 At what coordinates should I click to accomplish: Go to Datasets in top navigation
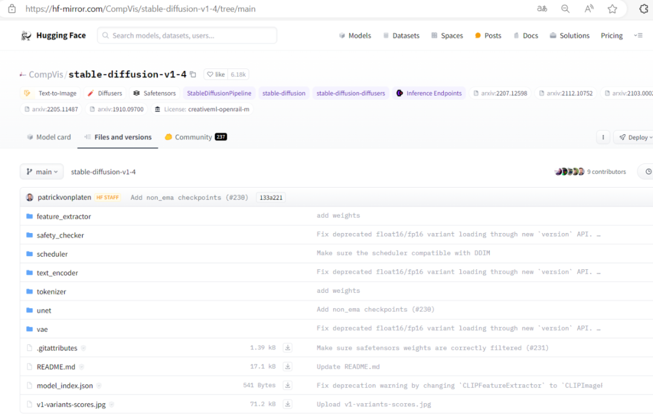pyautogui.click(x=401, y=36)
